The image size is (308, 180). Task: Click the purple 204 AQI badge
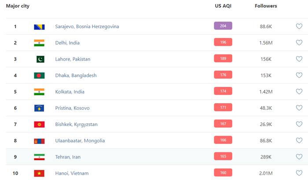223,26
